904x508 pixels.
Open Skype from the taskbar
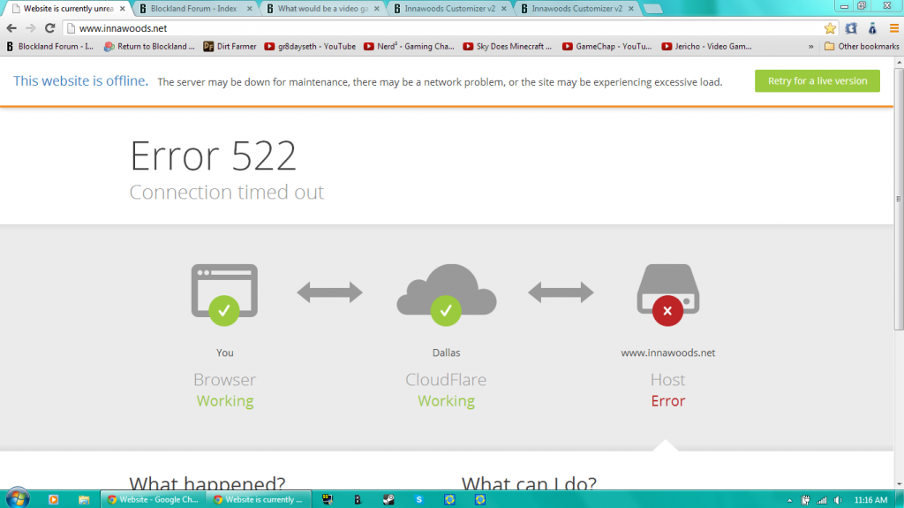(419, 499)
